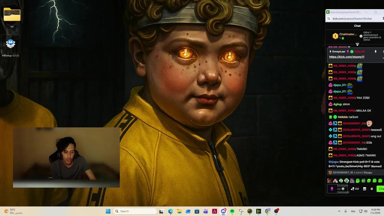Open chat settings gear icon

(372, 189)
